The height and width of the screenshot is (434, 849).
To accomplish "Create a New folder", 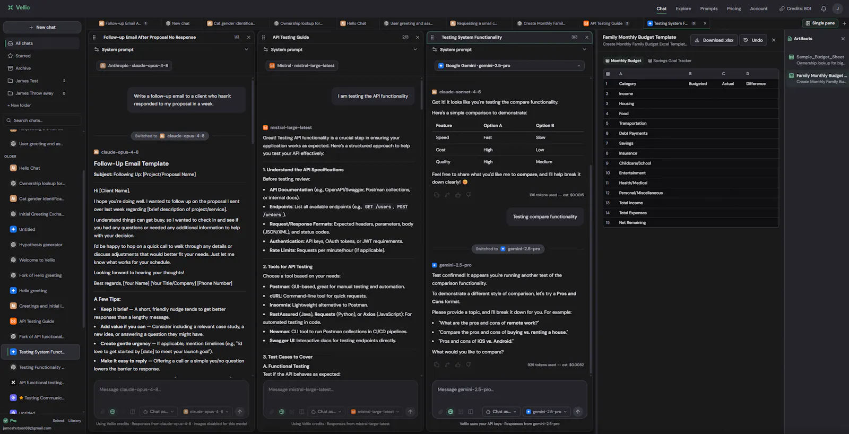I will click(19, 106).
